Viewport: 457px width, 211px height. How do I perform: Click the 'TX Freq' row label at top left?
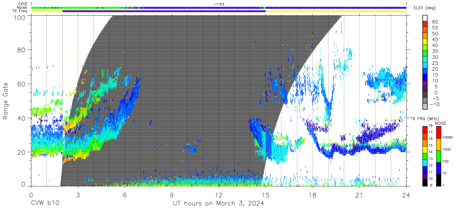20,11
